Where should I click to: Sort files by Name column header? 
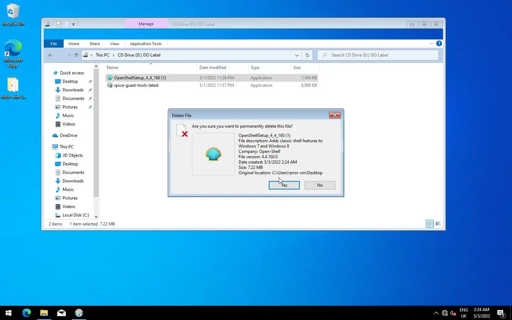click(151, 68)
